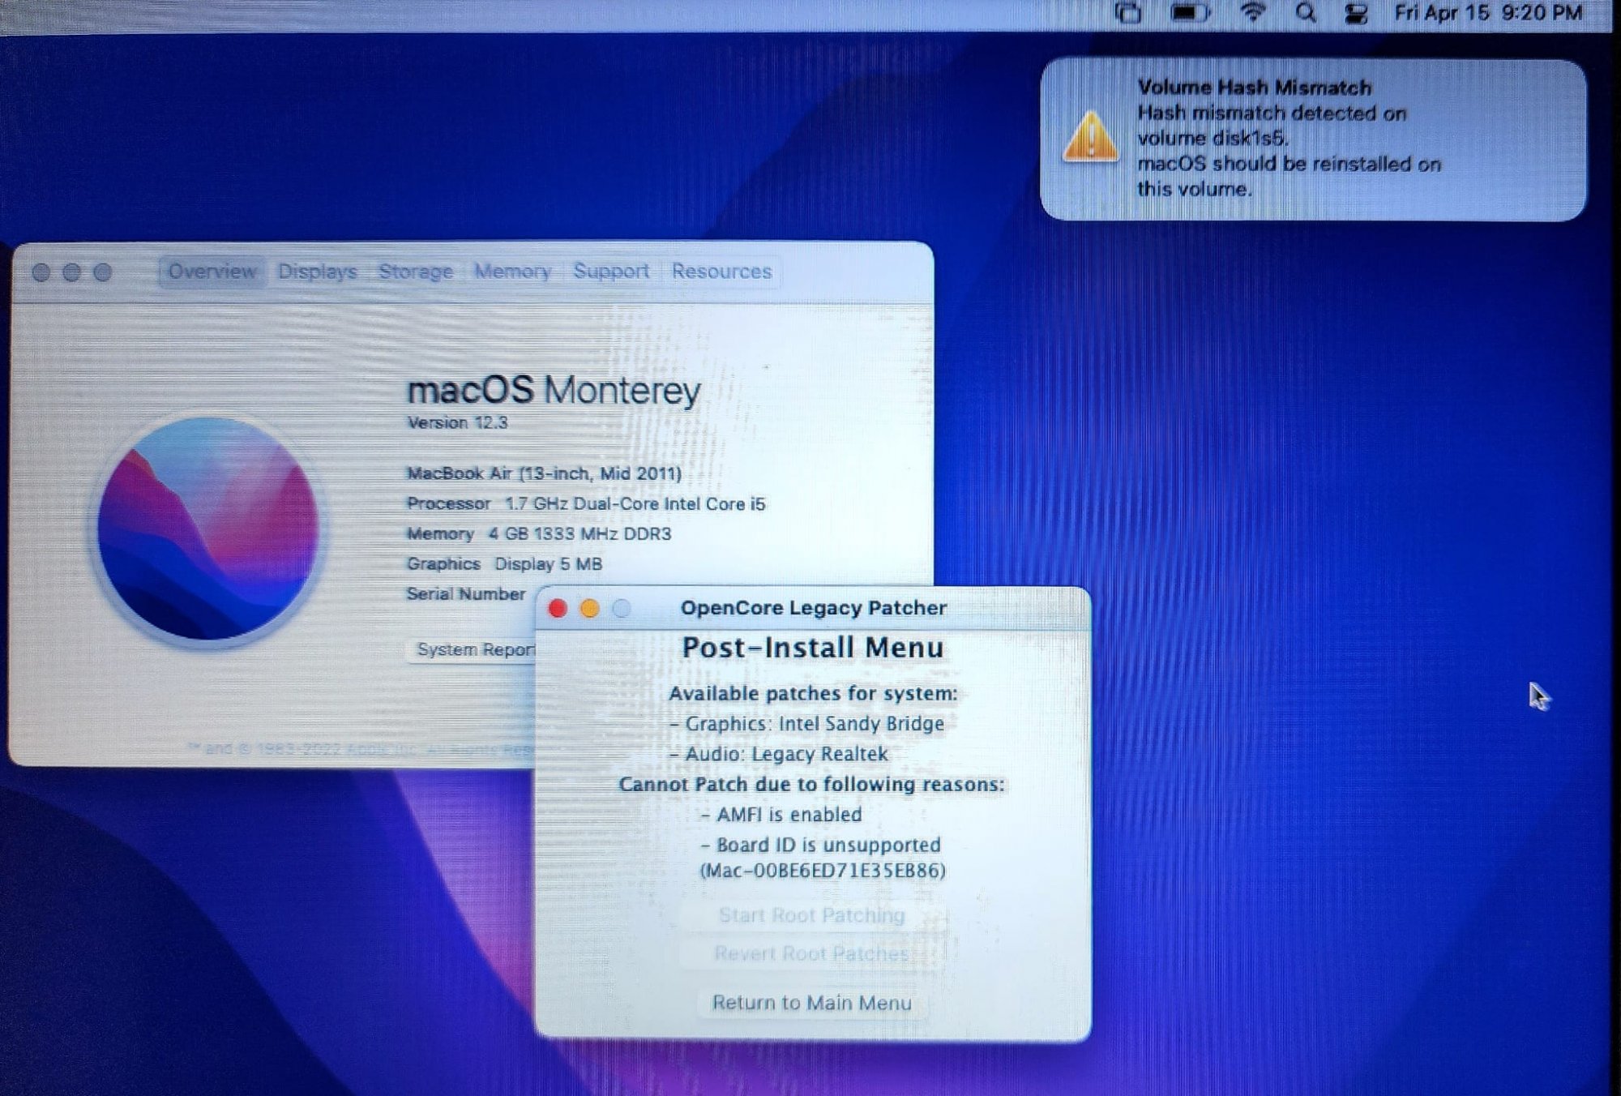This screenshot has width=1621, height=1096.
Task: Select the Support tab
Action: click(x=611, y=272)
